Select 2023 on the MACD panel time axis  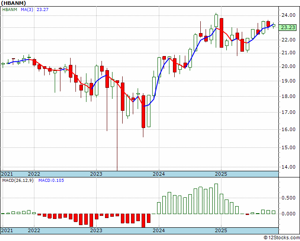(x=96, y=230)
